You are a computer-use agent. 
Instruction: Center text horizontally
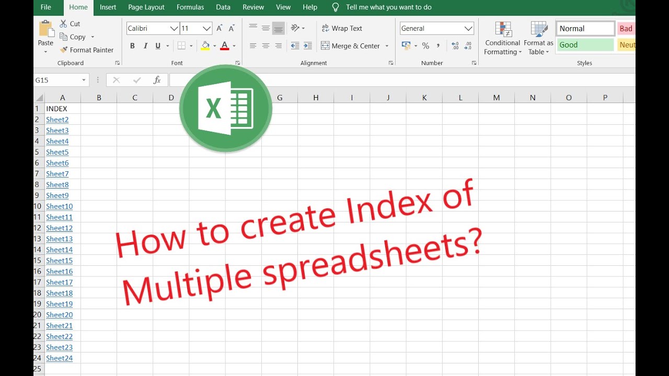coord(266,46)
